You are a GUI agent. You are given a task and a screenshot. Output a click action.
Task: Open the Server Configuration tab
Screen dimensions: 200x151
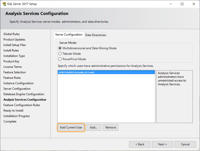pos(69,35)
